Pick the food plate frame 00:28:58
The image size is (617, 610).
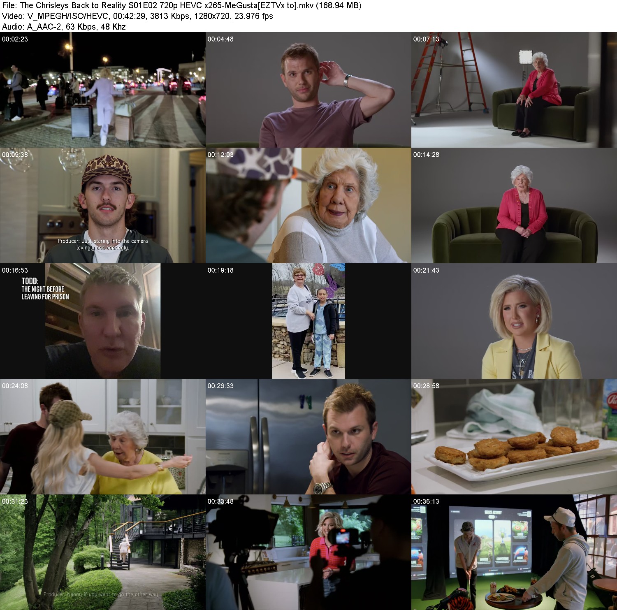(514, 436)
